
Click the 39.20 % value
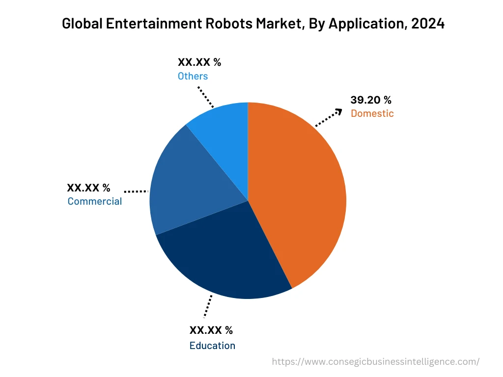371,100
